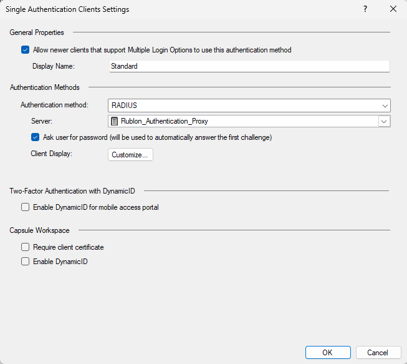This screenshot has width=407, height=364.
Task: Select the RADIUS authentication method field
Action: pyautogui.click(x=243, y=106)
